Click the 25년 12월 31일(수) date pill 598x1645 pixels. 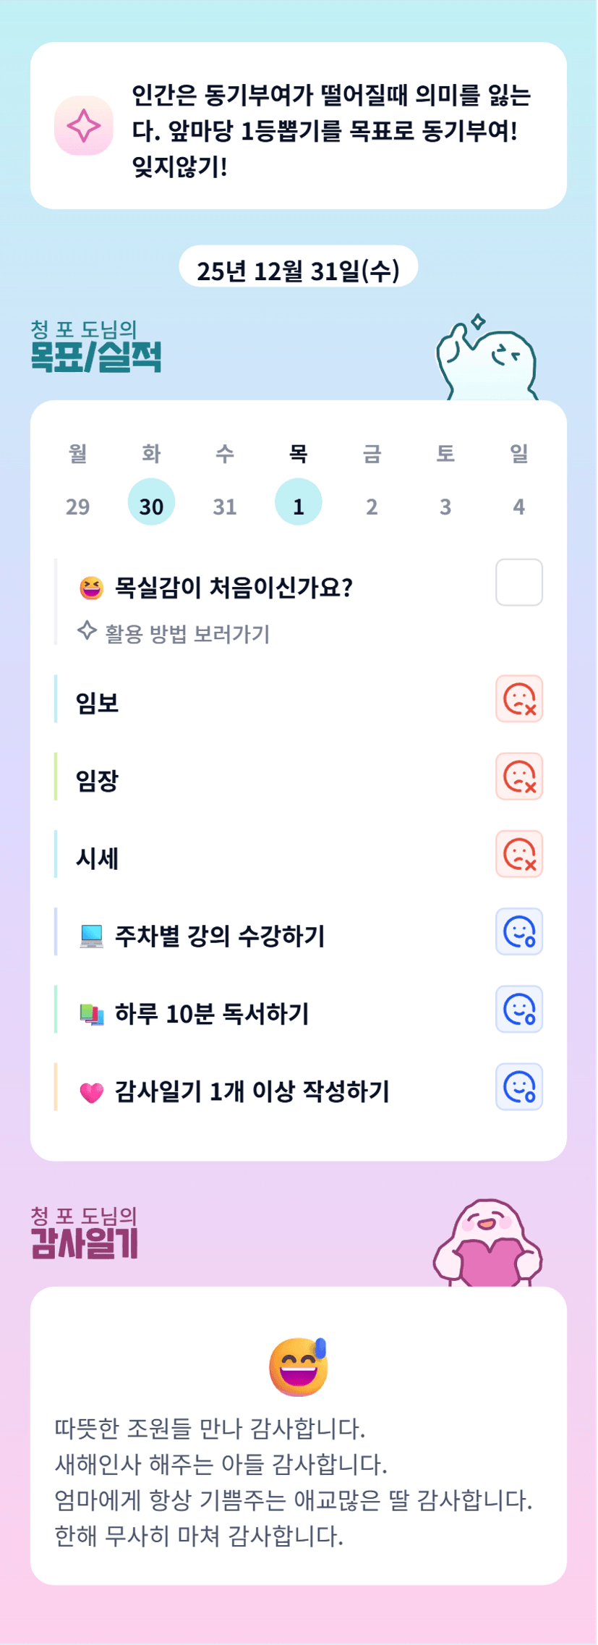(298, 268)
